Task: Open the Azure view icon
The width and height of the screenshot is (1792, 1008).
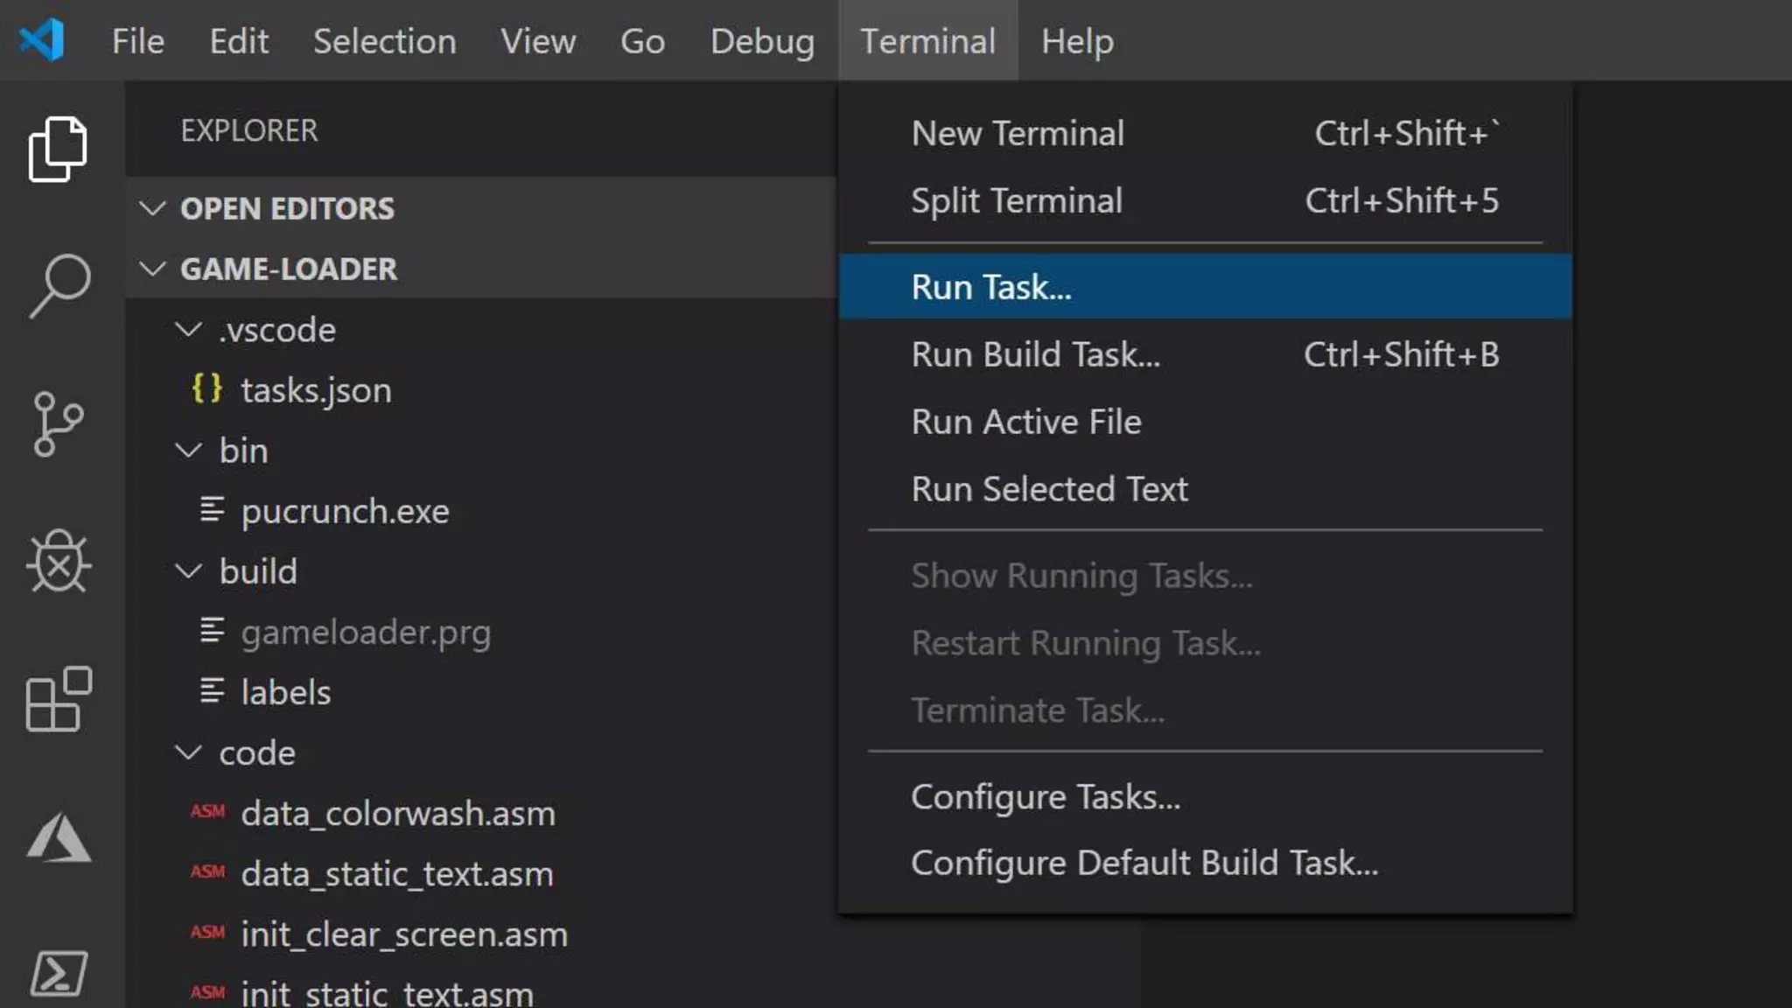Action: point(58,837)
